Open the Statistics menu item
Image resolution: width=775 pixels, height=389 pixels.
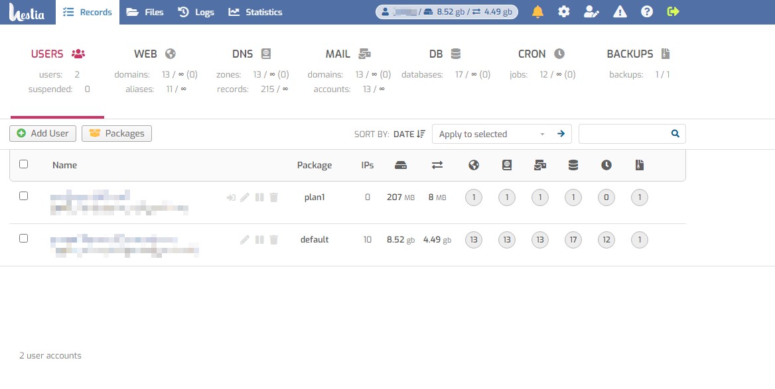point(255,12)
